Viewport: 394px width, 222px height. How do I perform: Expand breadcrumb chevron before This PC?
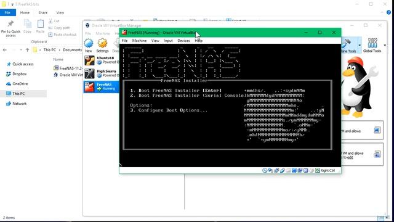pyautogui.click(x=40, y=50)
